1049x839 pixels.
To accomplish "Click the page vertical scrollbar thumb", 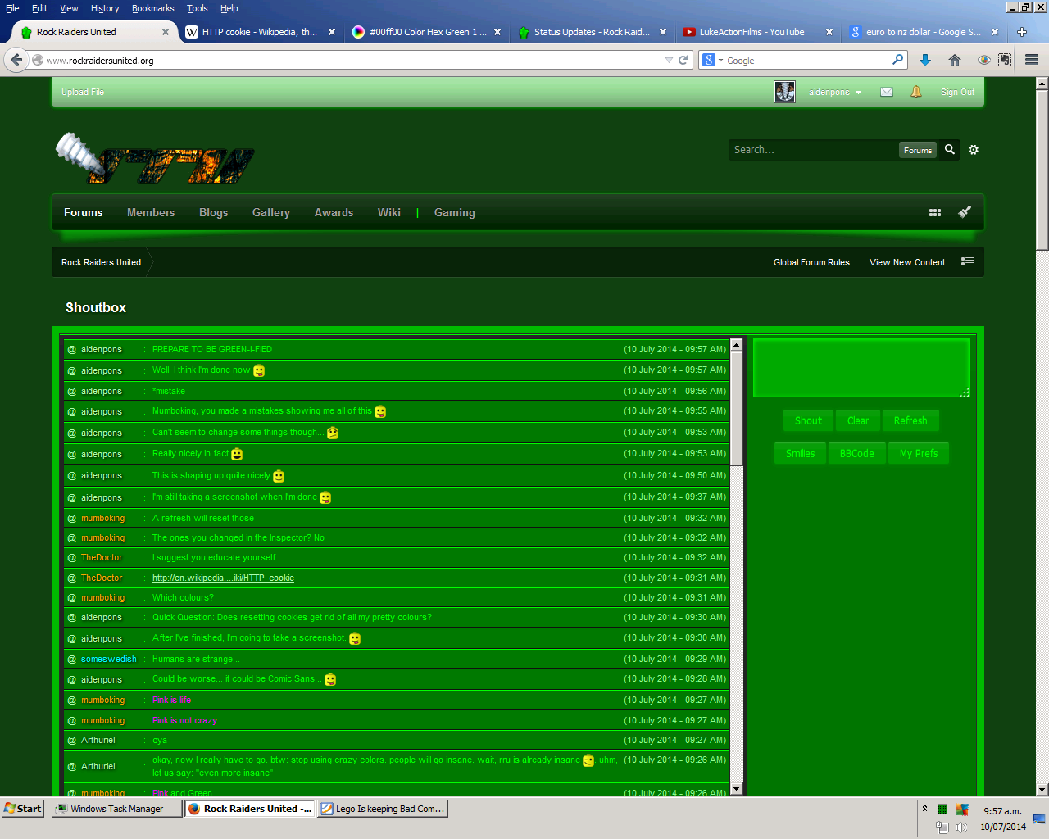I will click(1042, 170).
